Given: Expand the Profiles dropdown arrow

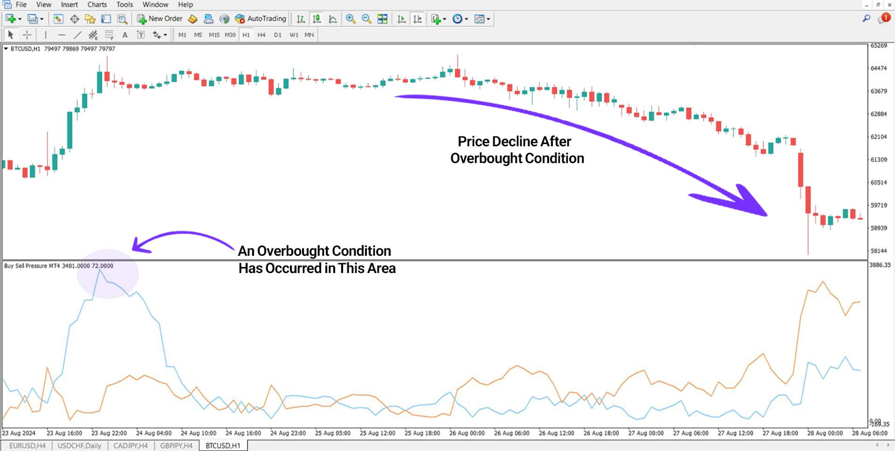Looking at the screenshot, I should [x=41, y=19].
